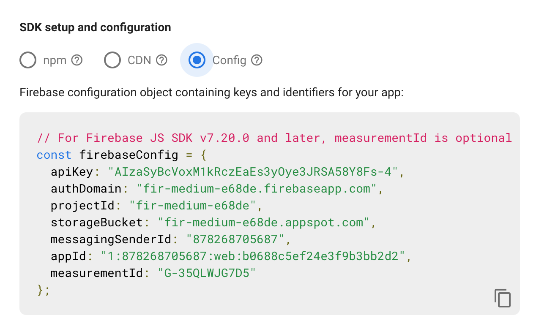This screenshot has height=326, width=536.
Task: Open the help tooltip beside Config
Action: point(257,60)
